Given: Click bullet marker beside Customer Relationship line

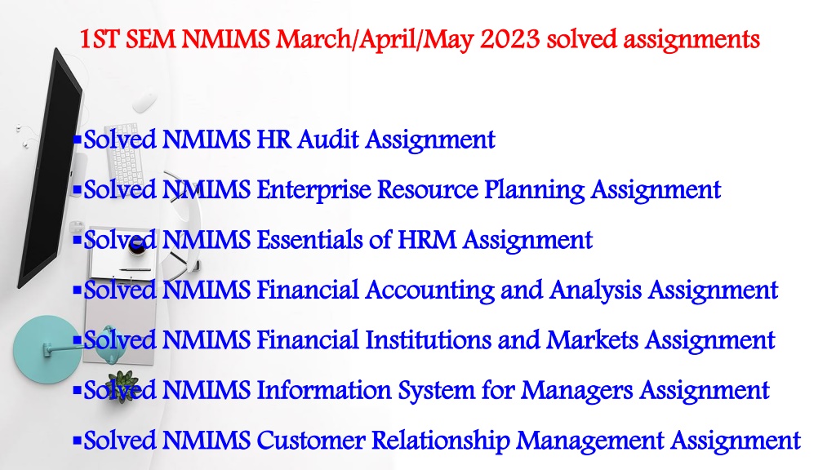Looking at the screenshot, I should [x=77, y=441].
